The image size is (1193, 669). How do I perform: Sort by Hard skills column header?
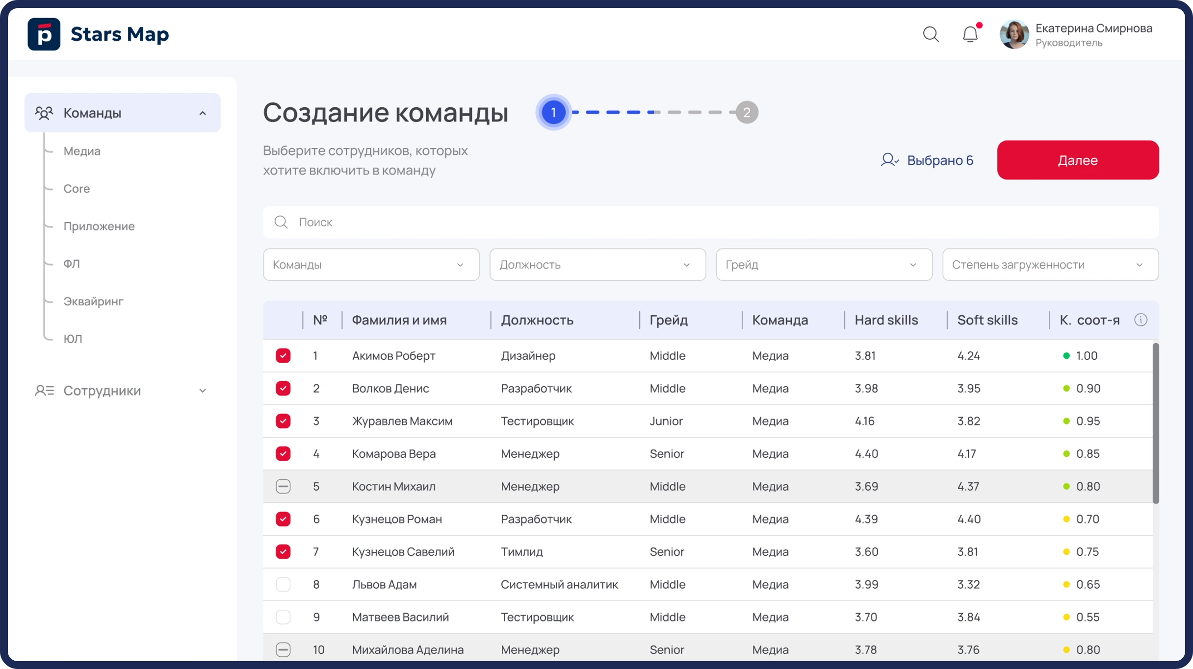click(x=886, y=320)
